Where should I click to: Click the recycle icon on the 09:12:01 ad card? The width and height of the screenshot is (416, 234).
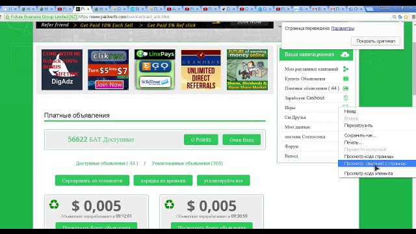pos(54,204)
